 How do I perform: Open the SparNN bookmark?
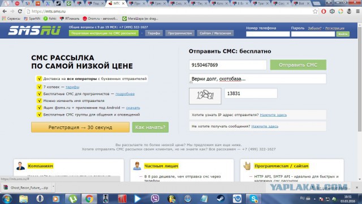pos(32,19)
